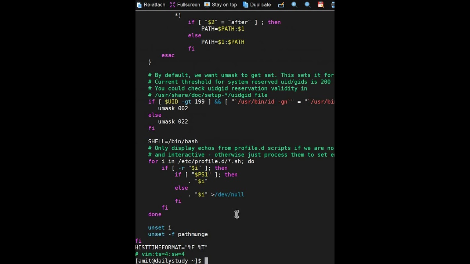Click the if [ -r "$i" ]; then line

(195, 168)
